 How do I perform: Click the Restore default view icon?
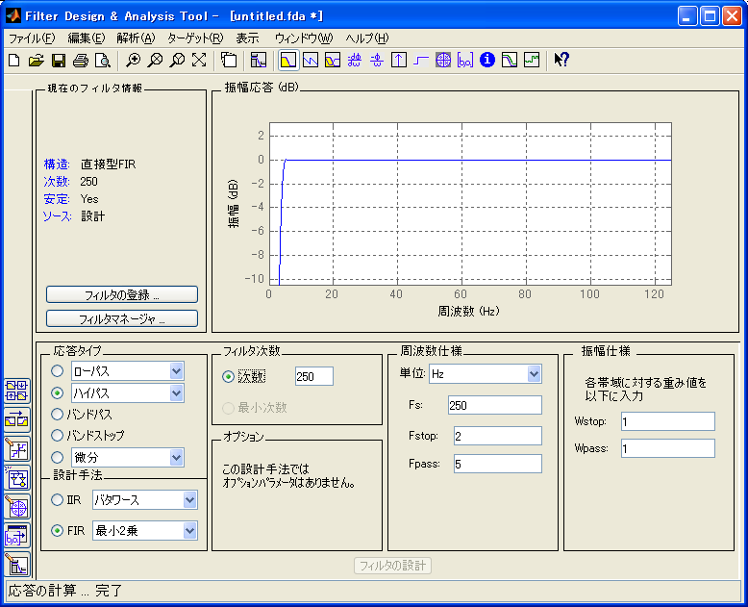click(199, 61)
